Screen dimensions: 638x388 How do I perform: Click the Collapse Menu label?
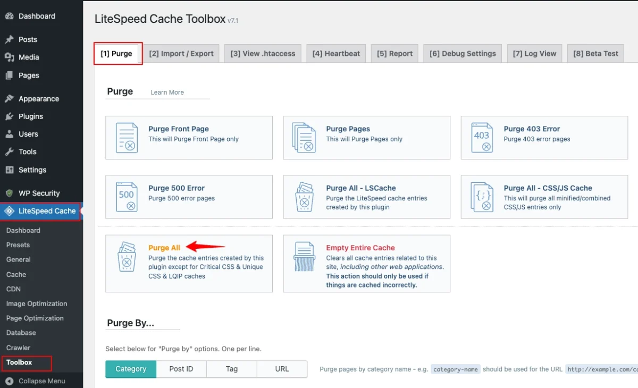pos(42,381)
